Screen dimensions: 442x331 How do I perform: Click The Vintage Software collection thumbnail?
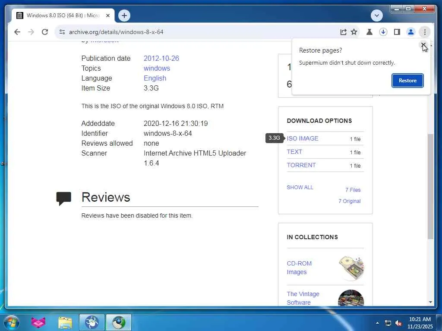click(351, 298)
